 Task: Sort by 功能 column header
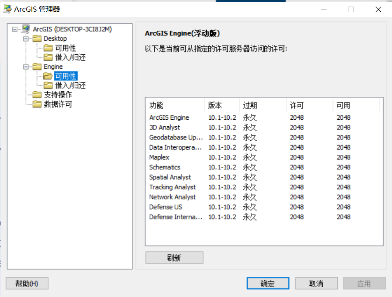(175, 105)
